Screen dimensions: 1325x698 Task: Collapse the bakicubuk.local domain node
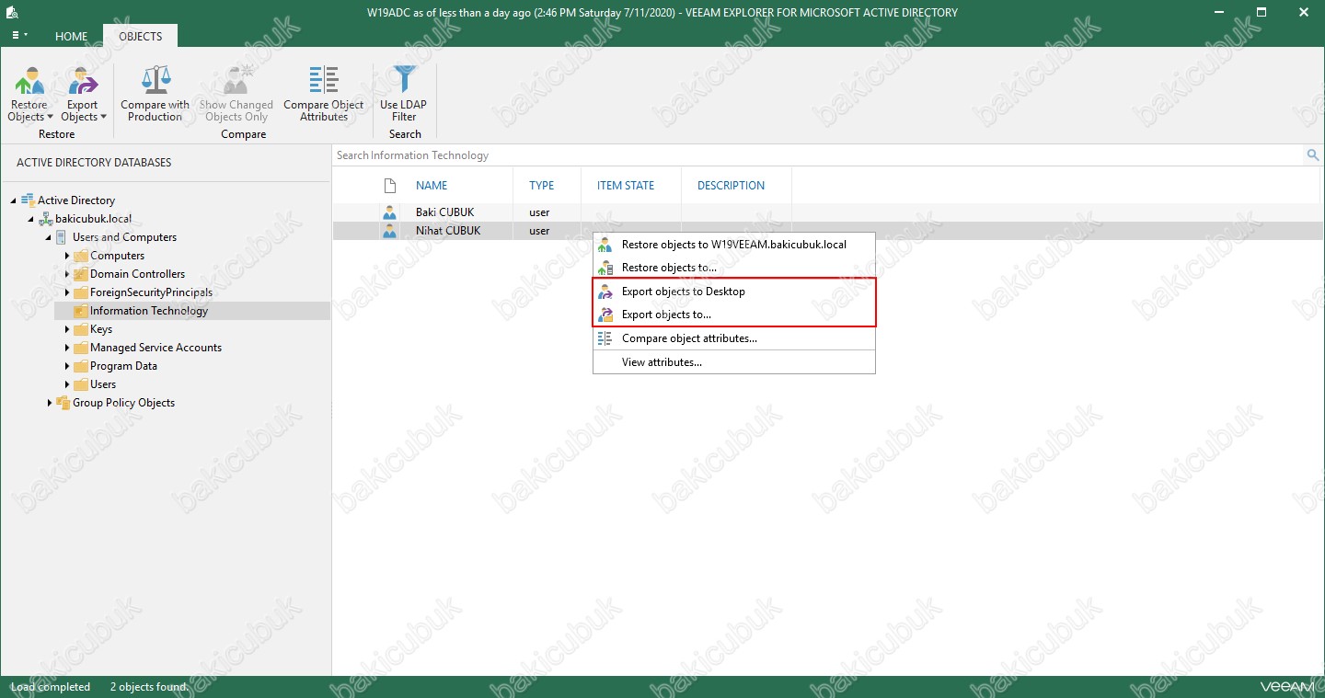[31, 219]
